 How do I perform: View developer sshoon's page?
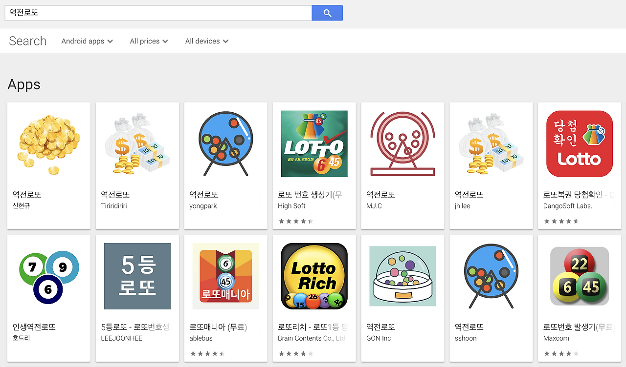point(466,338)
